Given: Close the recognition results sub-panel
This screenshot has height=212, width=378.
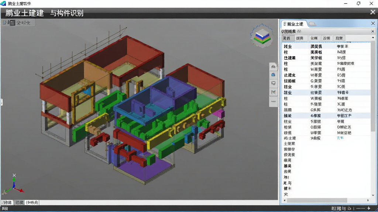Looking at the screenshot, I should point(373,31).
